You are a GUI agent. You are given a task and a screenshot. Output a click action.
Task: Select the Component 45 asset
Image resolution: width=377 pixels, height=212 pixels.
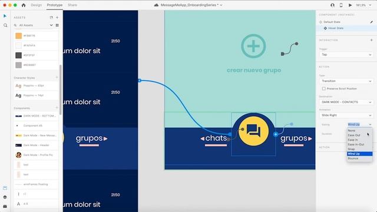[x=36, y=125]
